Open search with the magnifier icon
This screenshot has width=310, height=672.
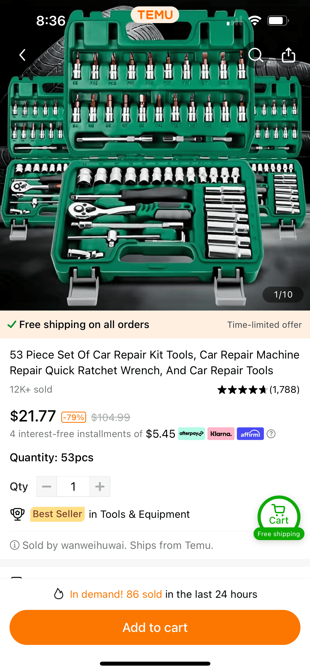[x=256, y=55]
